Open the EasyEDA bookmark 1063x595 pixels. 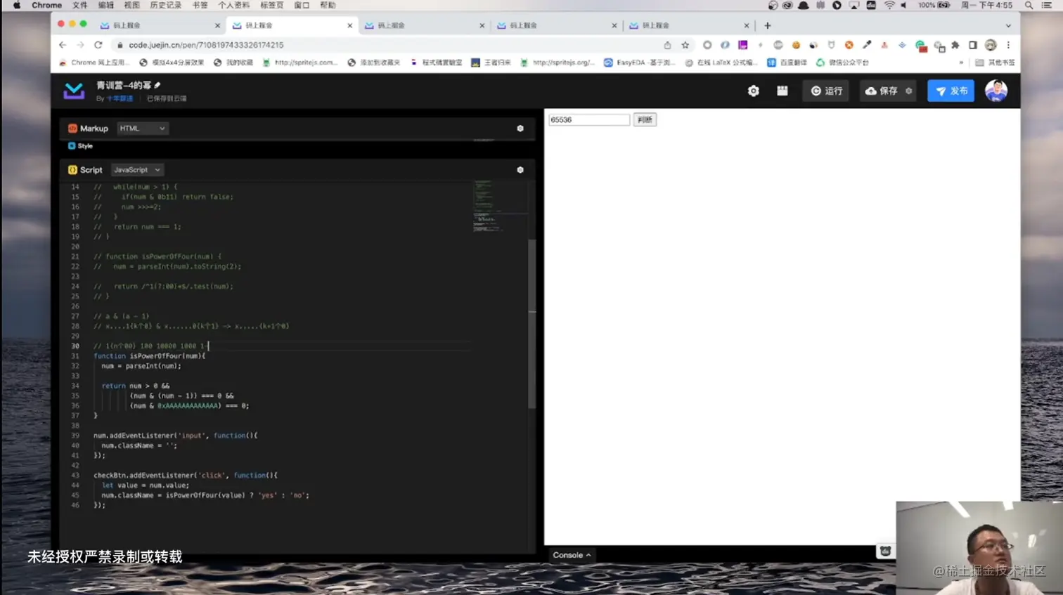click(640, 63)
